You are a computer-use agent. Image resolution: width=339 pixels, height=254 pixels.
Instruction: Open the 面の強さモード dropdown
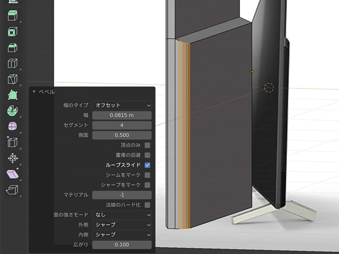coord(122,215)
